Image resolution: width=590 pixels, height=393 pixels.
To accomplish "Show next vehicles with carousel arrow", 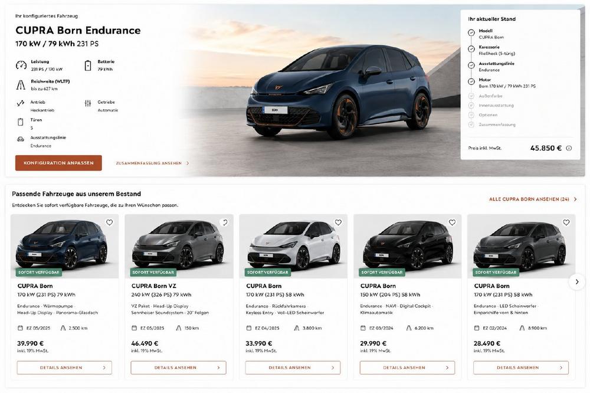I will (x=577, y=282).
